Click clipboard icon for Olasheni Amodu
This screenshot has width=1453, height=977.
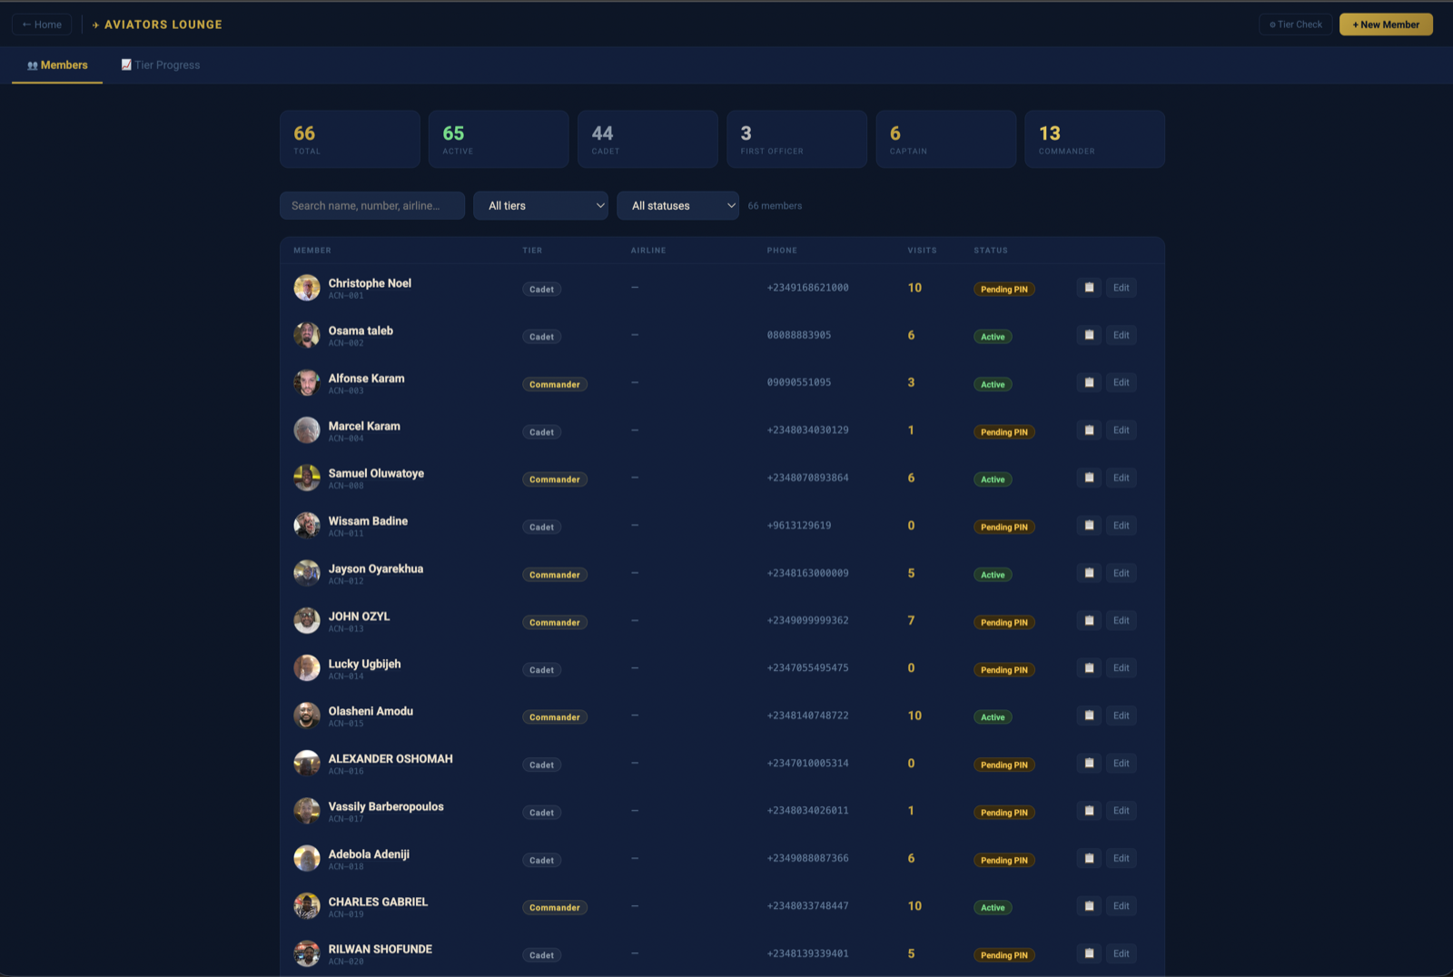click(x=1089, y=715)
